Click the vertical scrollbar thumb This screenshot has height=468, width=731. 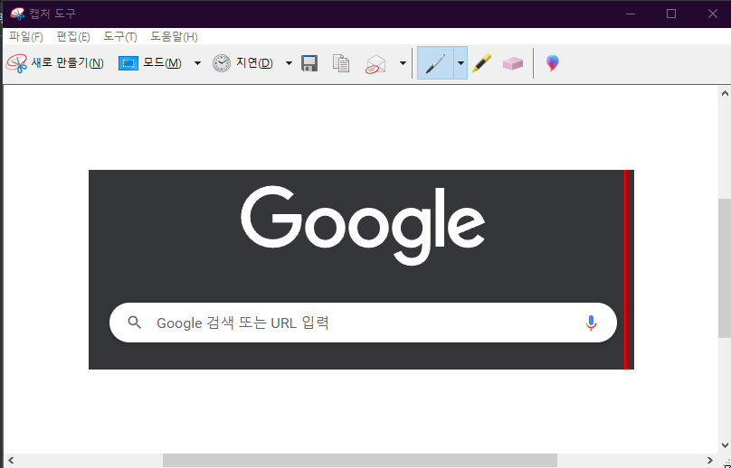(x=725, y=268)
